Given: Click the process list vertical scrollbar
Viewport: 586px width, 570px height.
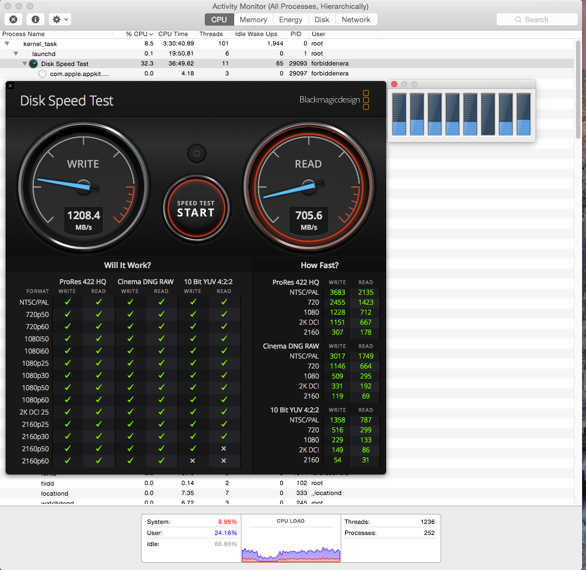Looking at the screenshot, I should [579, 90].
